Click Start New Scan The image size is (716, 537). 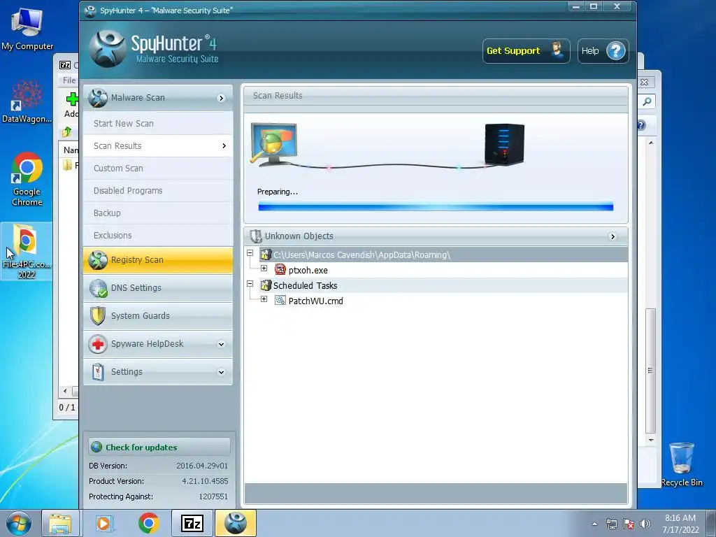coord(157,123)
